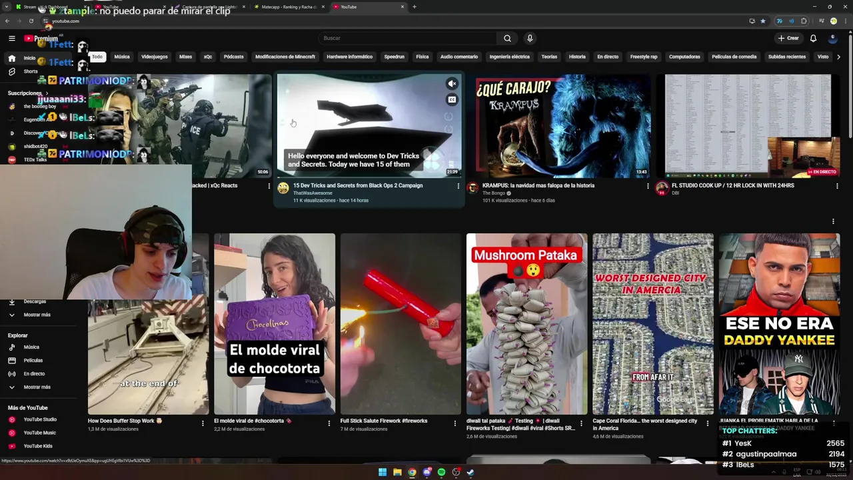This screenshot has width=853, height=480.
Task: Open the ThatWasAwesome channel avatar
Action: pos(283,189)
